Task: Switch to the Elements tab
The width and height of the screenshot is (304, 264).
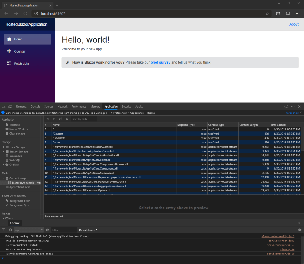Action: pyautogui.click(x=21, y=107)
